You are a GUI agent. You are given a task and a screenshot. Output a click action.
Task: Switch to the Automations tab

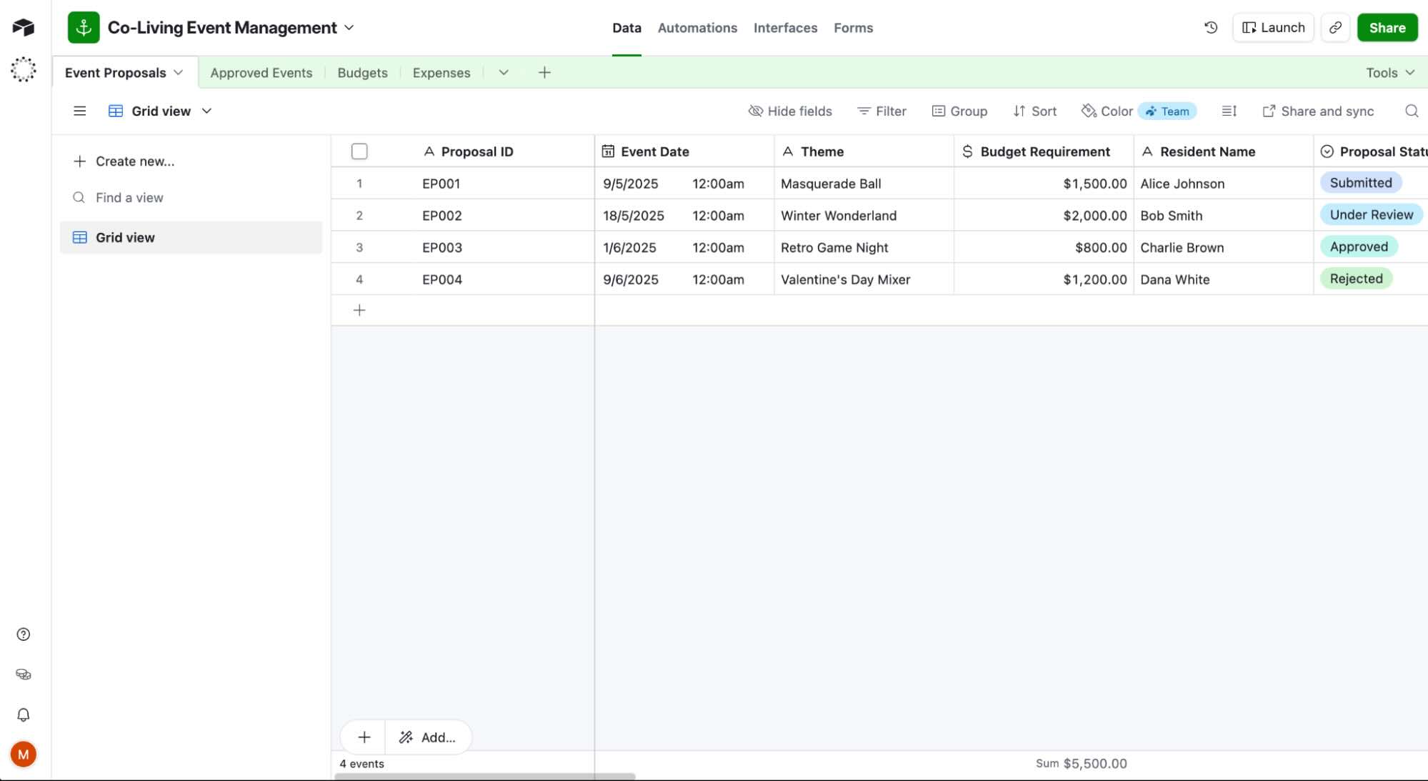tap(697, 28)
